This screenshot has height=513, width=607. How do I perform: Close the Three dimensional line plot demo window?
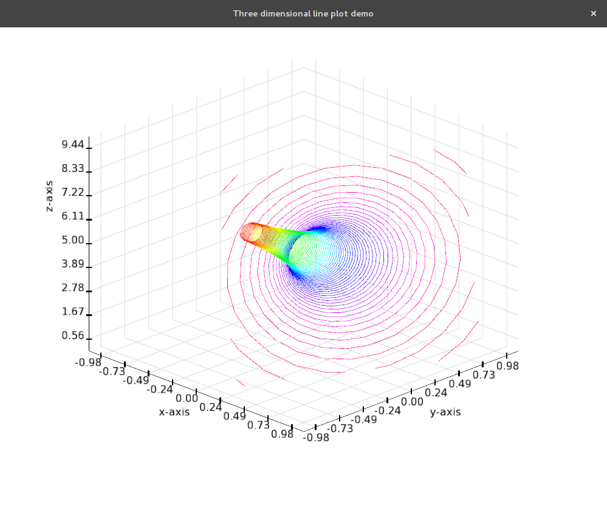(x=593, y=13)
